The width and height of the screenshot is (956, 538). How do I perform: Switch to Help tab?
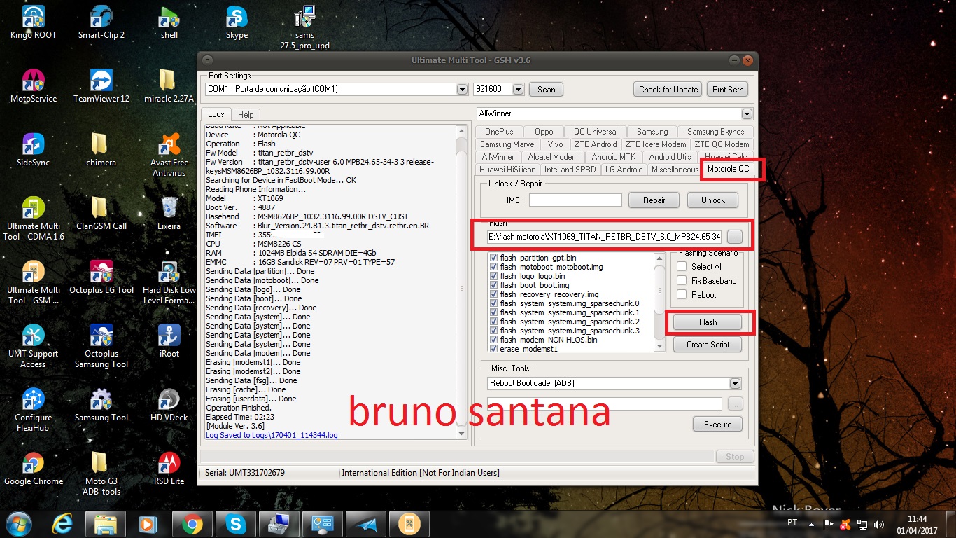pyautogui.click(x=246, y=115)
